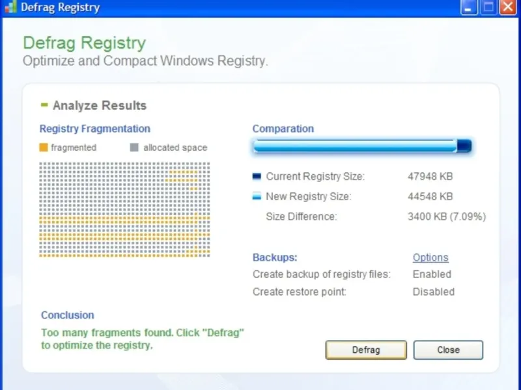Select the 44548 KB value

430,196
